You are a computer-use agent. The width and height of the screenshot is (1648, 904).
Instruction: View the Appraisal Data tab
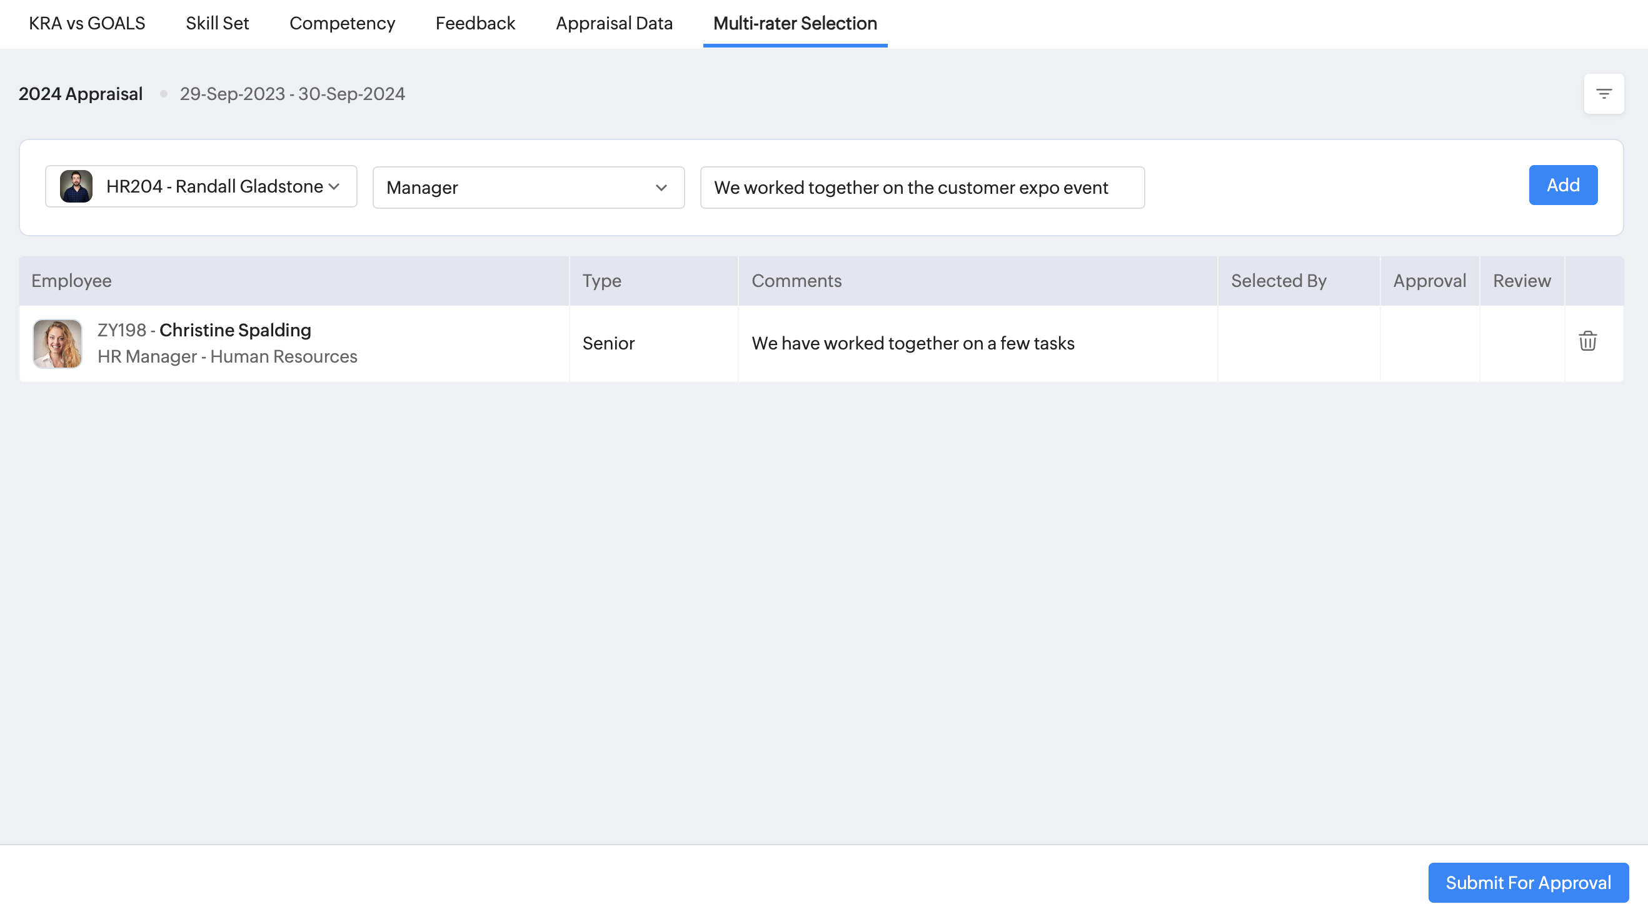(613, 24)
